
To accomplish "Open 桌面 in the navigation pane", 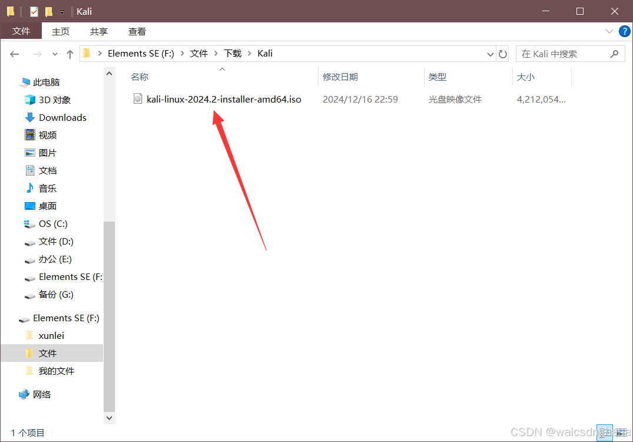I will click(x=47, y=206).
